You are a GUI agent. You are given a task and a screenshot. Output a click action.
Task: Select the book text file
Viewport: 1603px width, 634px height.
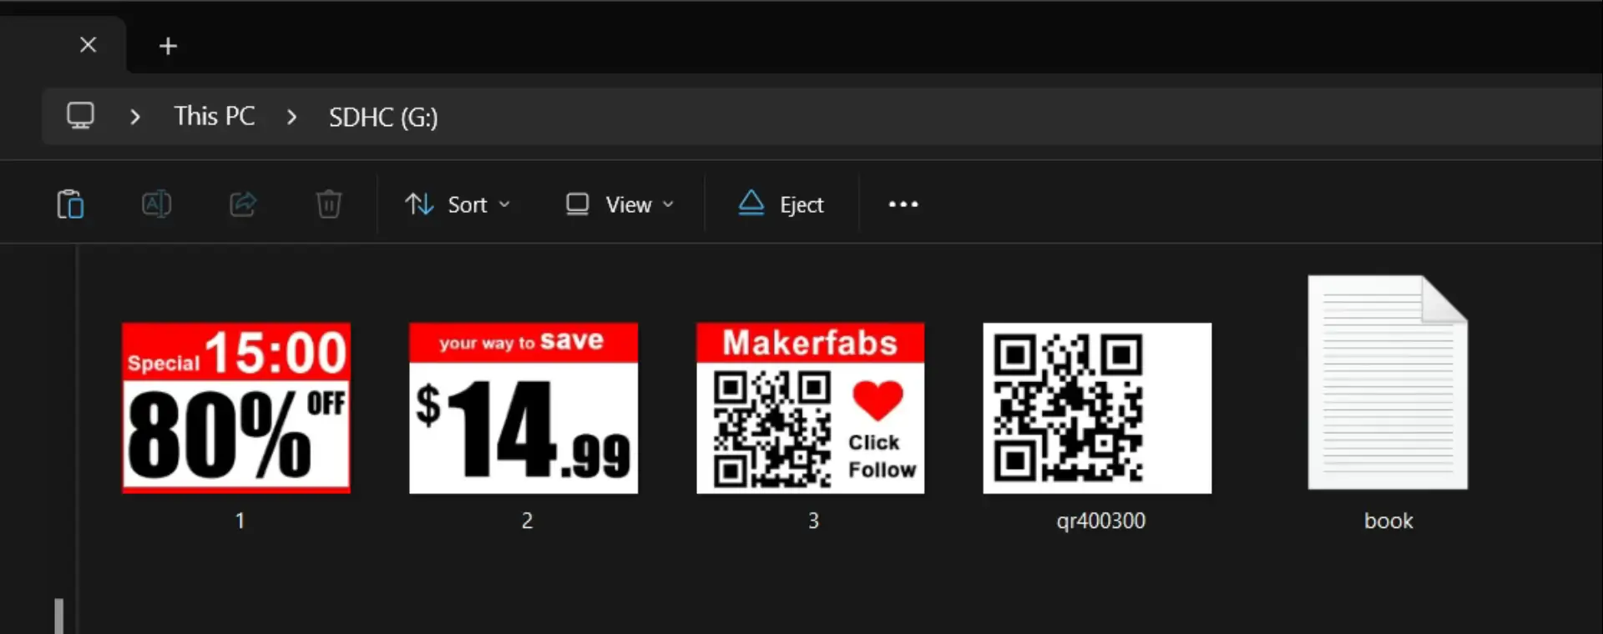[x=1387, y=384]
